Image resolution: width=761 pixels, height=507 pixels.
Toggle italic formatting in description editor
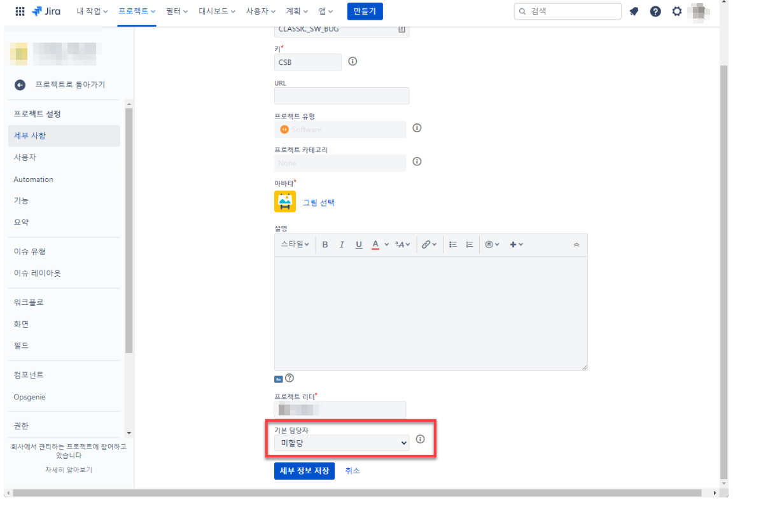tap(342, 244)
